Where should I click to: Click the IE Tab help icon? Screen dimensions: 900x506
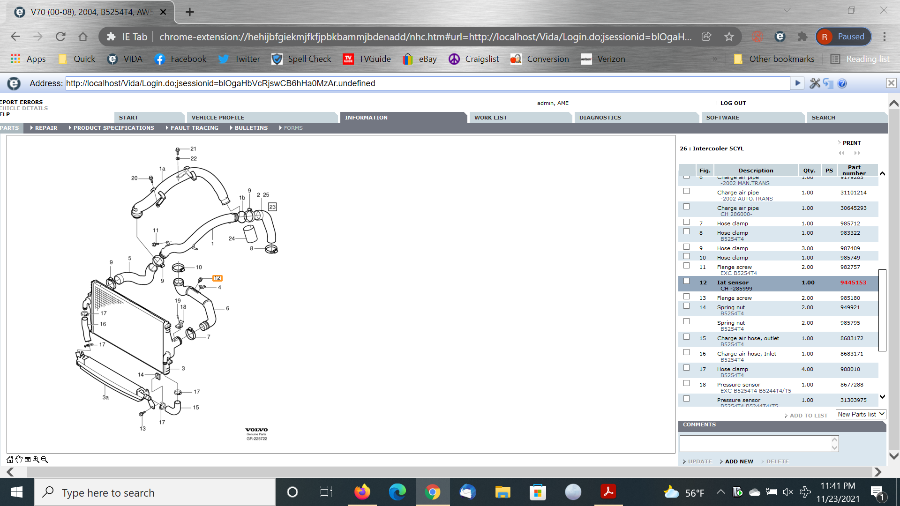pos(842,83)
